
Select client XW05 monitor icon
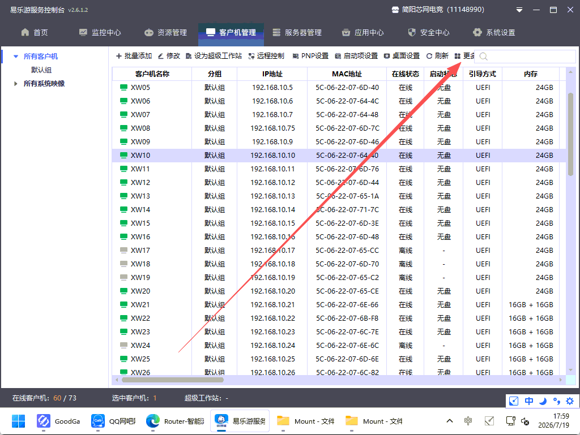[x=123, y=88]
